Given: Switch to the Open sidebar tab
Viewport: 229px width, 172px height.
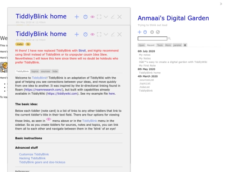Looking at the screenshot, I should tap(142, 45).
